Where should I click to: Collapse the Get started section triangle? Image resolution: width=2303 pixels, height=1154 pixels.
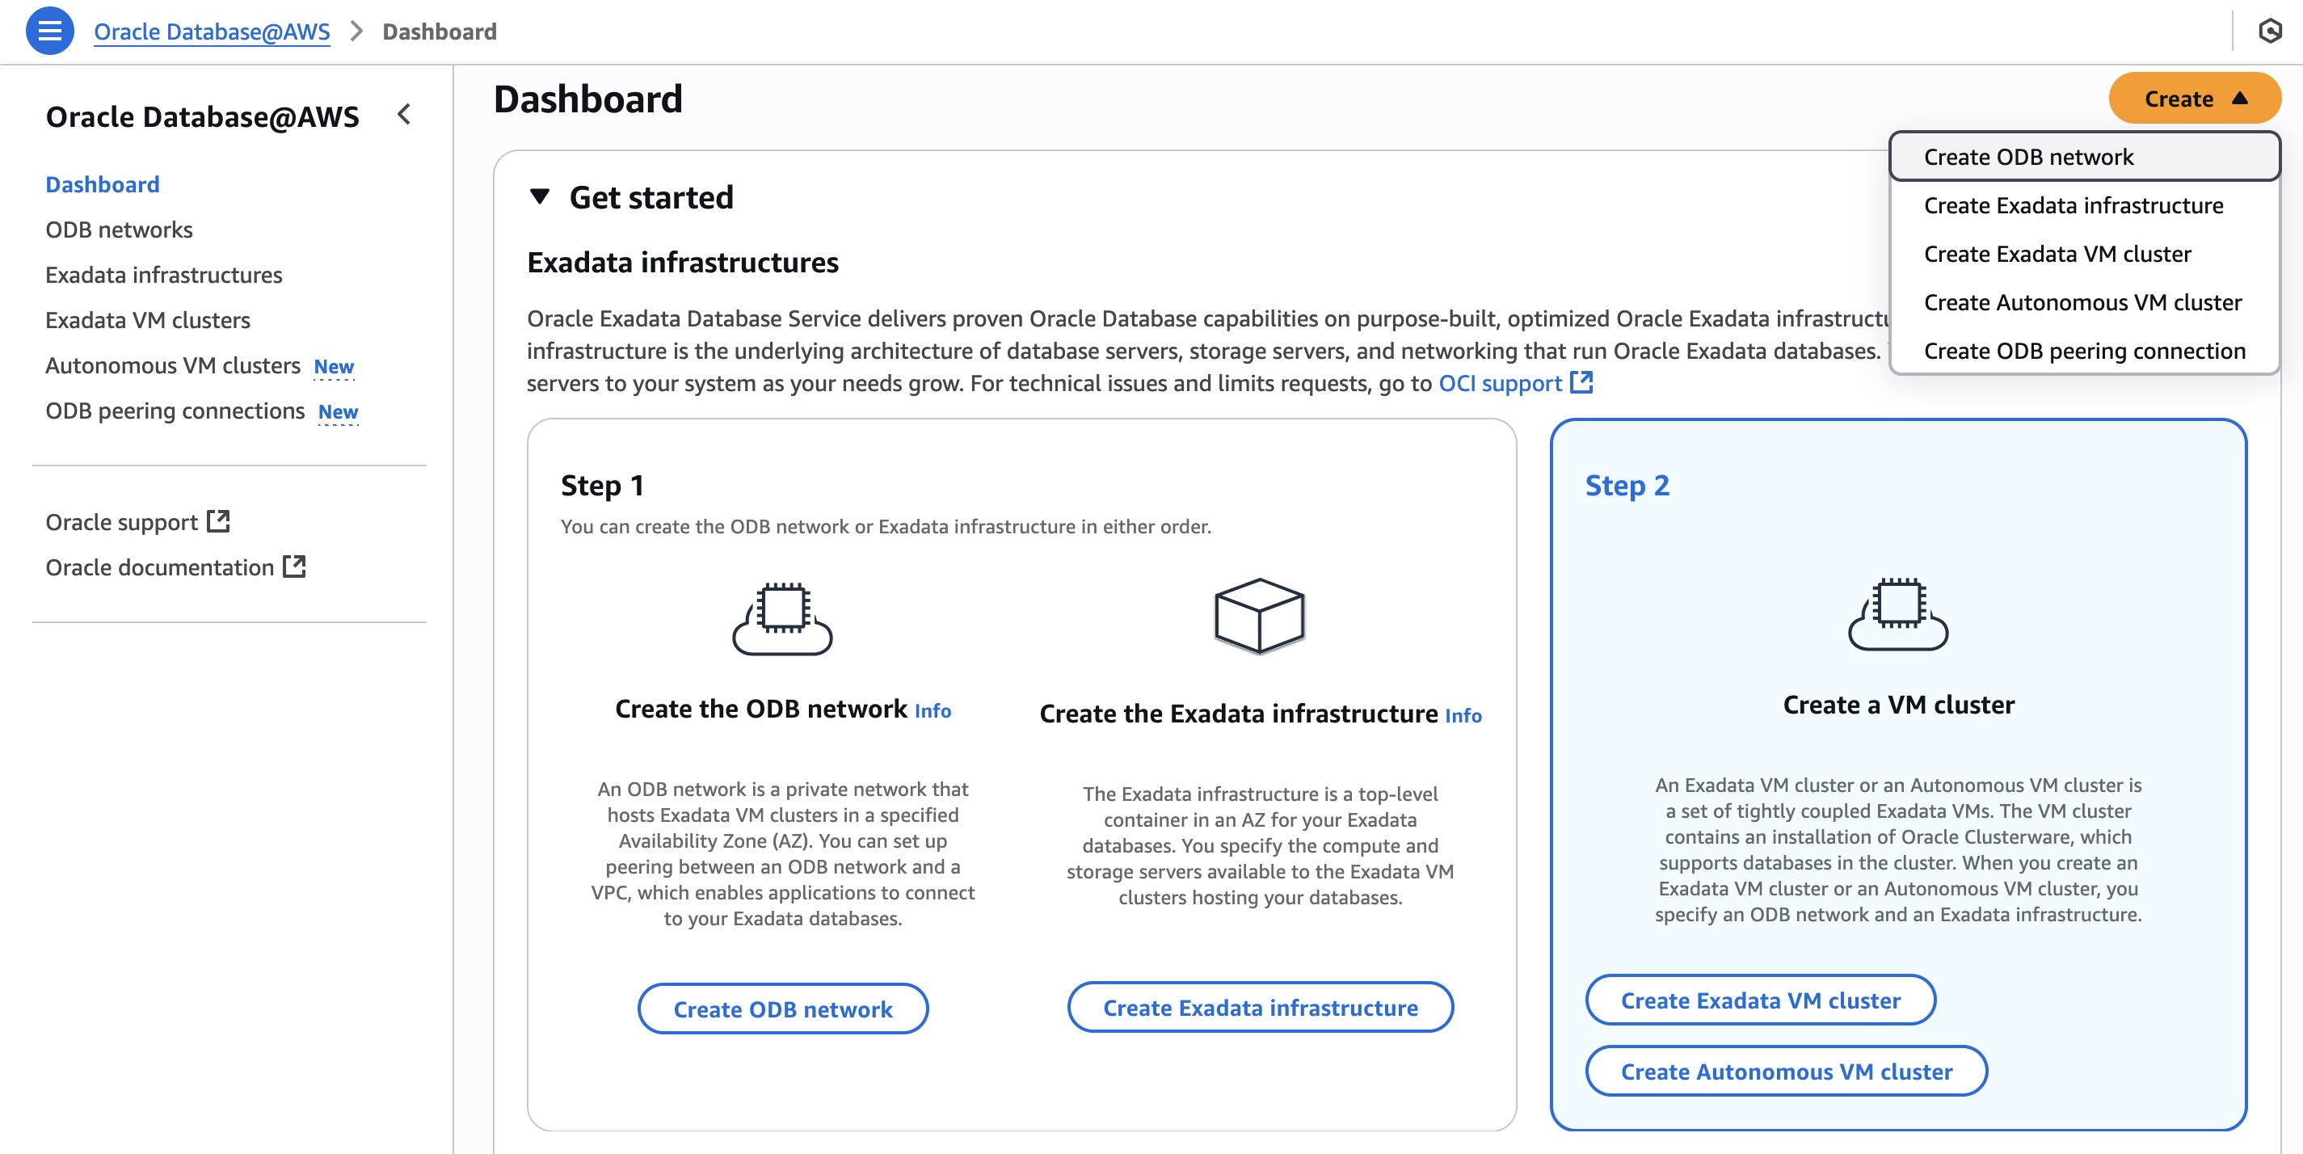539,196
